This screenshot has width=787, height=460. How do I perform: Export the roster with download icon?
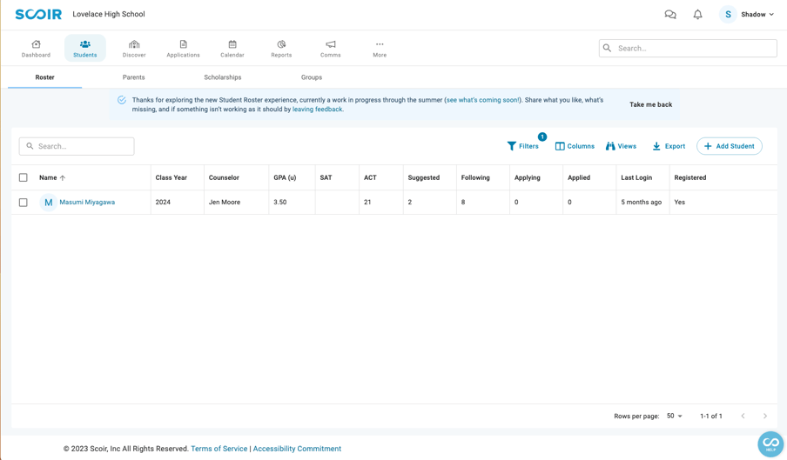tap(669, 146)
